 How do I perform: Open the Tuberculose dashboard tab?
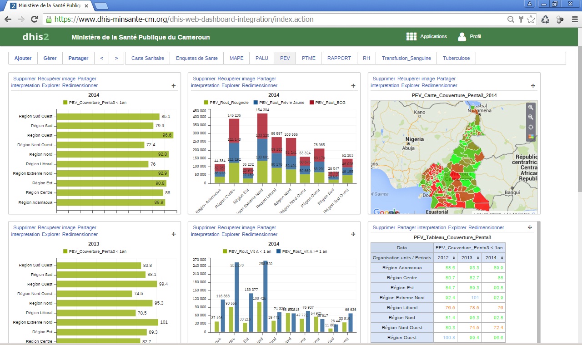pyautogui.click(x=457, y=58)
